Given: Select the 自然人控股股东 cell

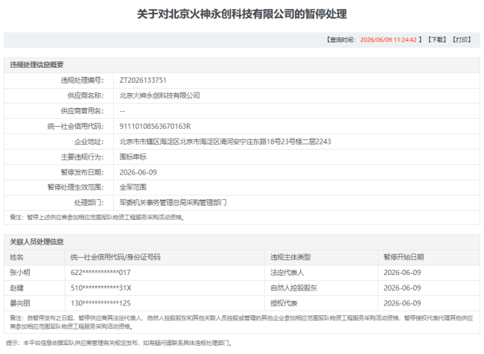Looking at the screenshot, I should 294,288.
